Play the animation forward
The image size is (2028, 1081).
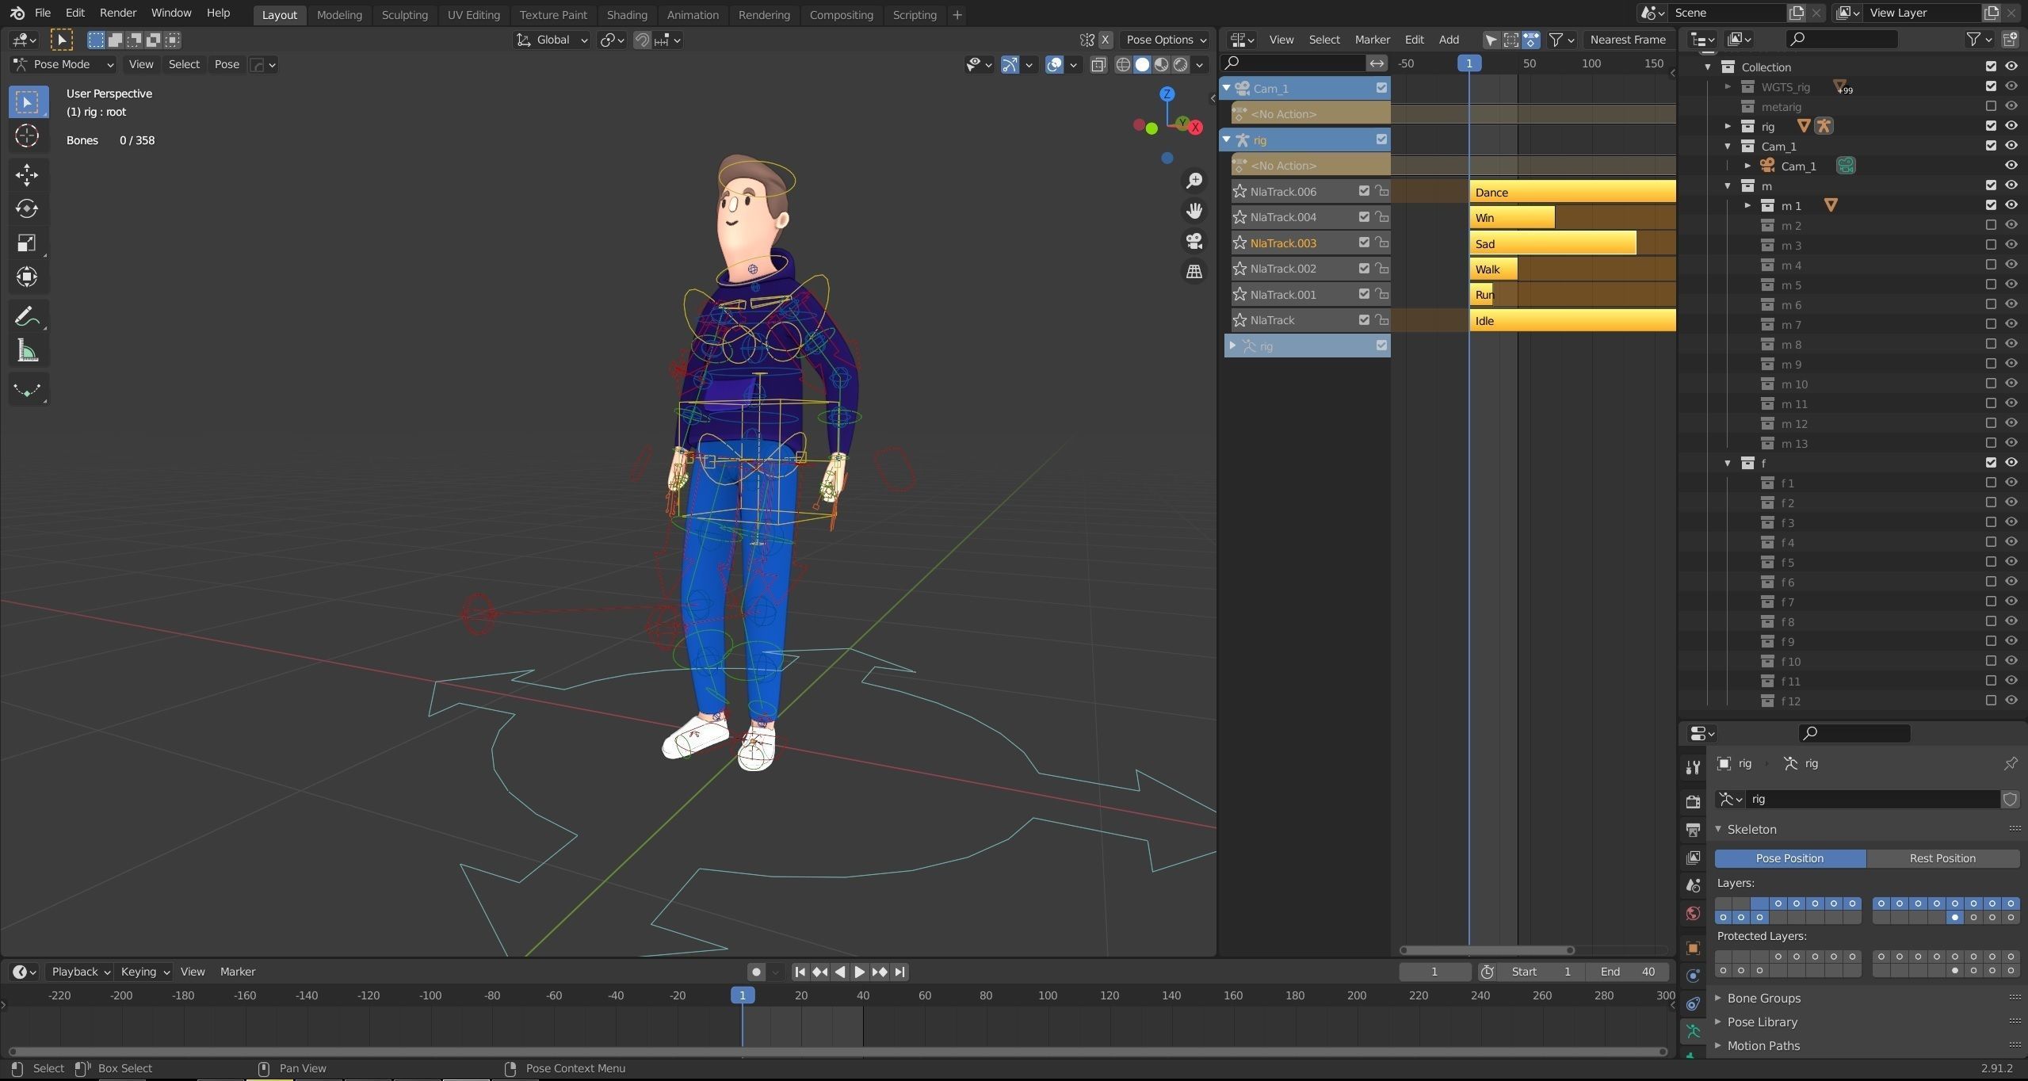tap(859, 972)
